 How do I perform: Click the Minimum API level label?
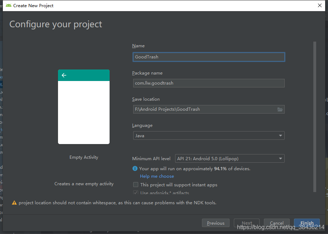(x=151, y=159)
